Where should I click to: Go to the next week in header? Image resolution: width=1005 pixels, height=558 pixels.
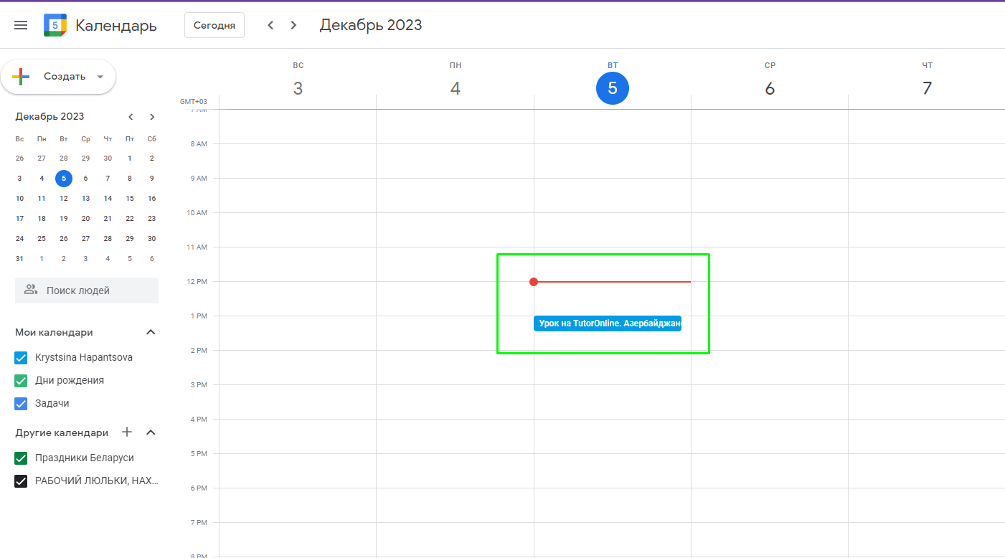293,25
